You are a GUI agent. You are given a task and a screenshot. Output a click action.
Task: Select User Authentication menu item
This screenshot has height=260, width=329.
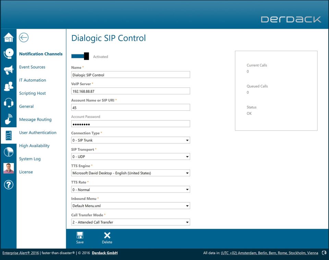38,132
